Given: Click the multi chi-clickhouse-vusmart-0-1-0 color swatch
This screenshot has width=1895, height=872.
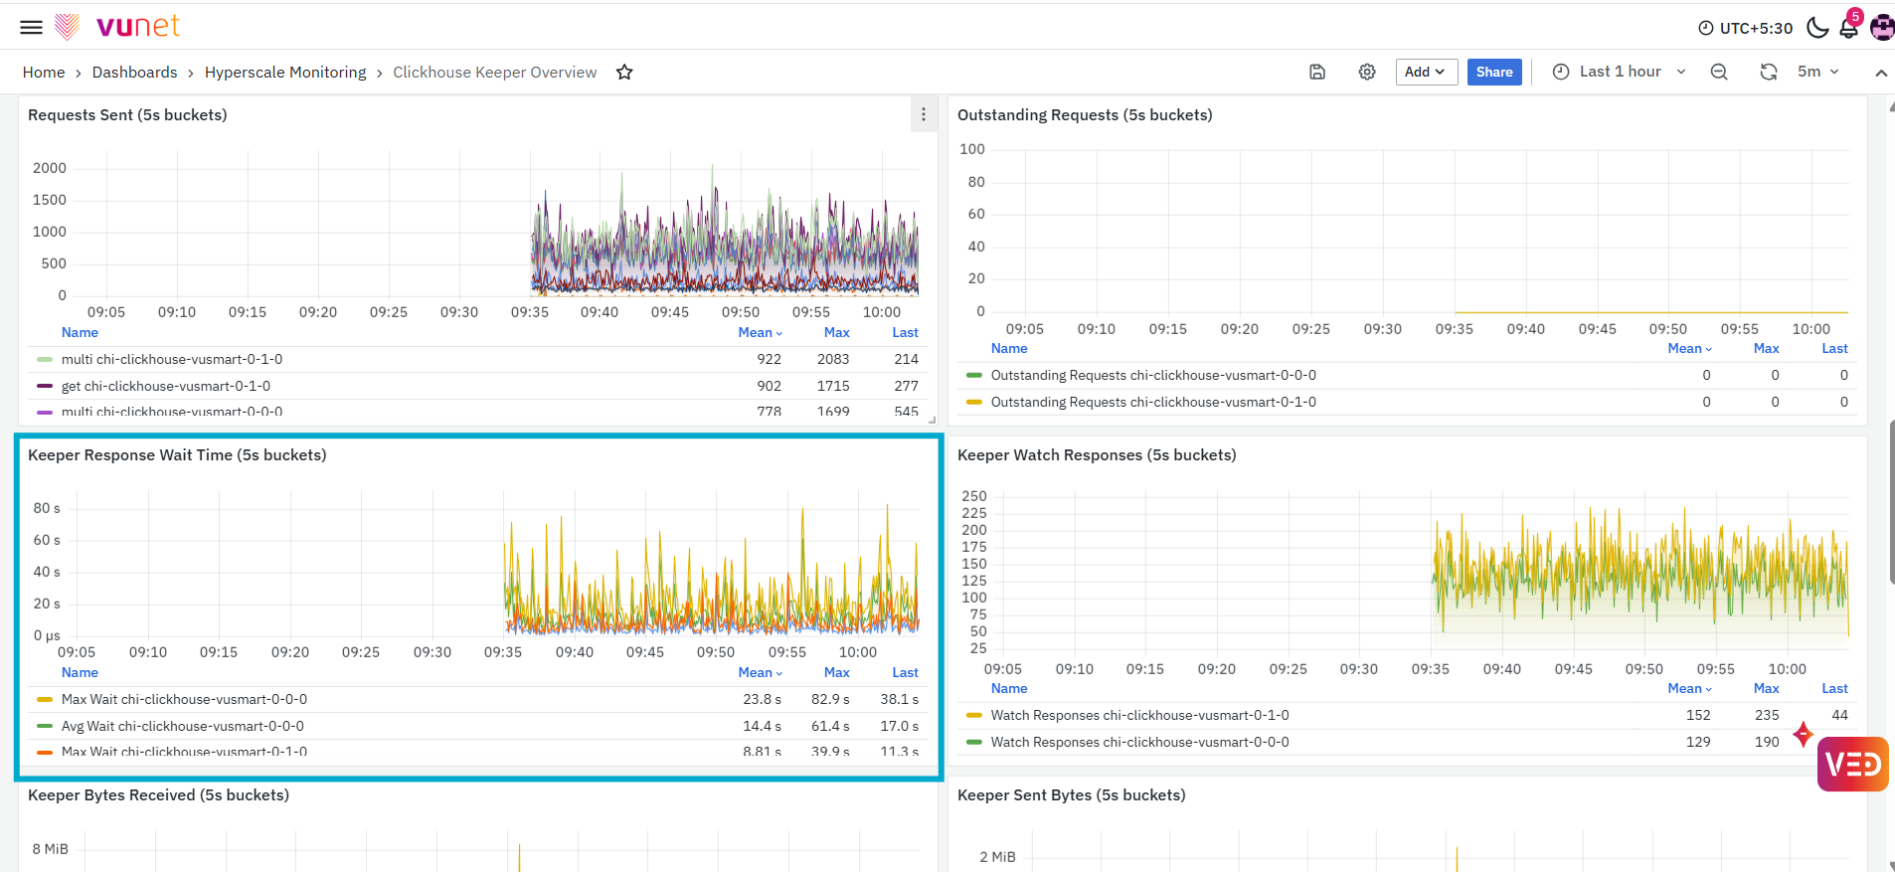Looking at the screenshot, I should tap(45, 359).
